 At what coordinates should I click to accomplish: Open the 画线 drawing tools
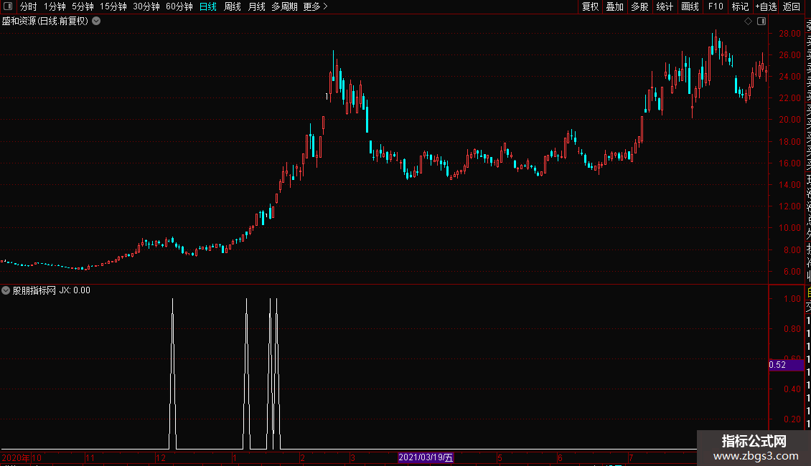[x=690, y=6]
